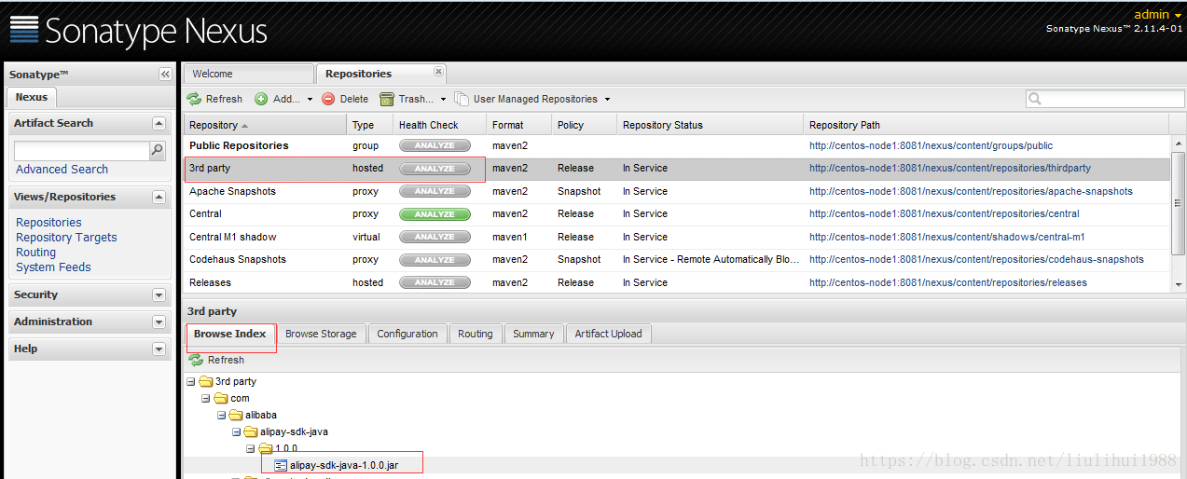The image size is (1187, 479).
Task: Expand the Help panel
Action: (159, 349)
